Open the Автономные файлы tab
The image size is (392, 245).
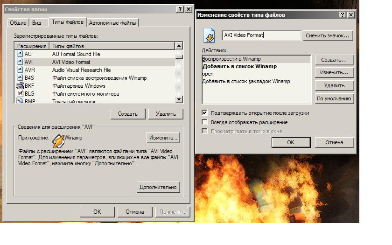(112, 23)
